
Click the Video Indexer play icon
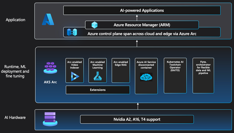(75, 76)
